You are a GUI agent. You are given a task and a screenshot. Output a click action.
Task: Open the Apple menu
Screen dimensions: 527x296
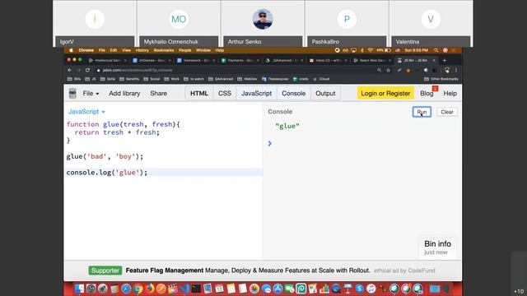(71, 50)
